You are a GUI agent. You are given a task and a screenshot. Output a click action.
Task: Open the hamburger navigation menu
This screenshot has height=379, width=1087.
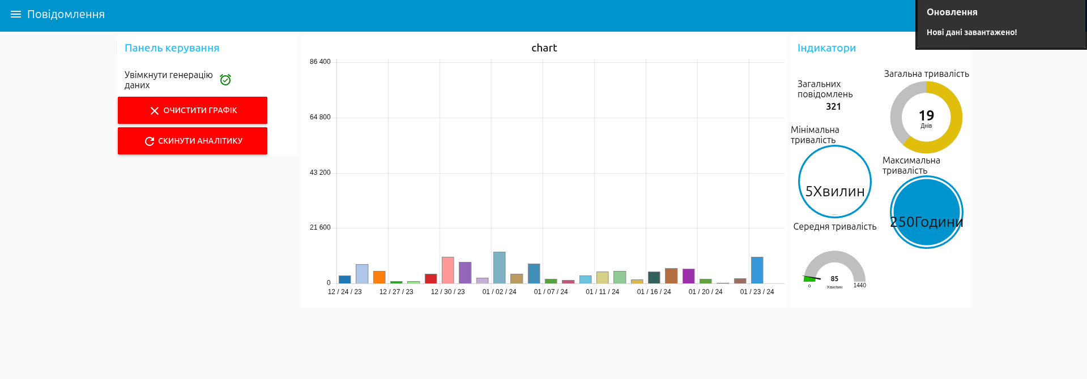[x=15, y=14]
